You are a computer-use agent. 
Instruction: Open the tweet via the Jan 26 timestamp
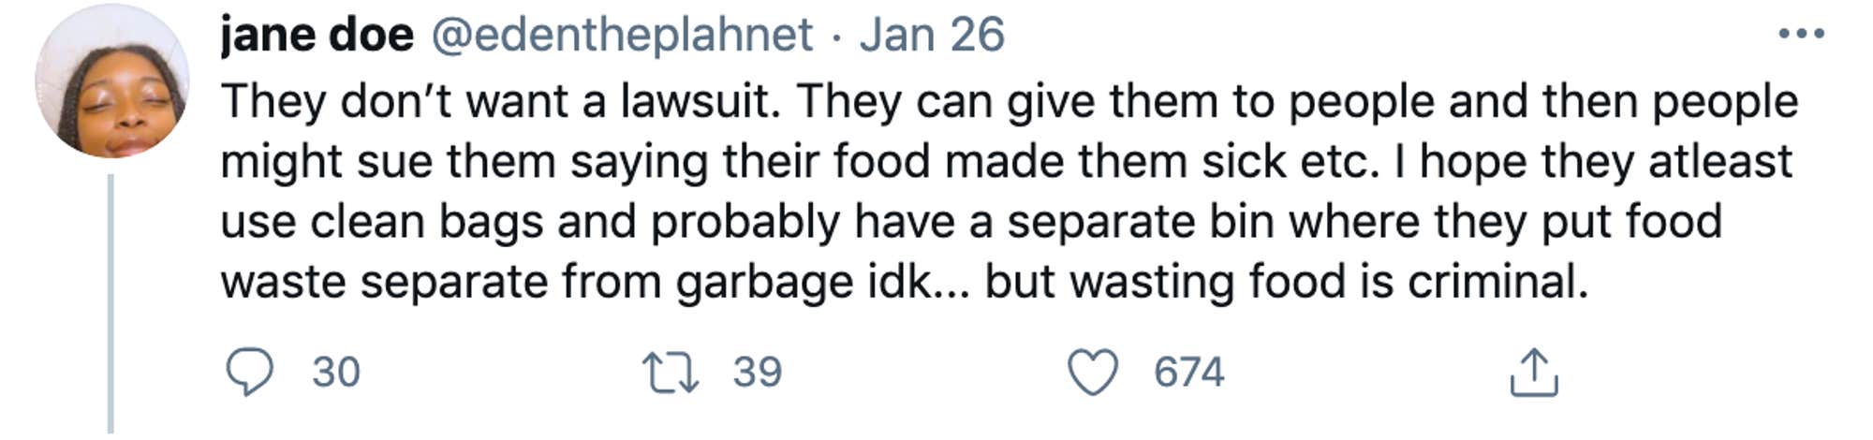932,36
